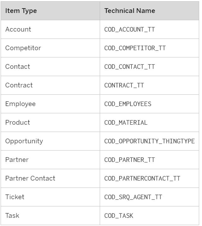Click the COD_MATERIAL technical name
Image resolution: width=202 pixels, height=226 pixels.
126,123
